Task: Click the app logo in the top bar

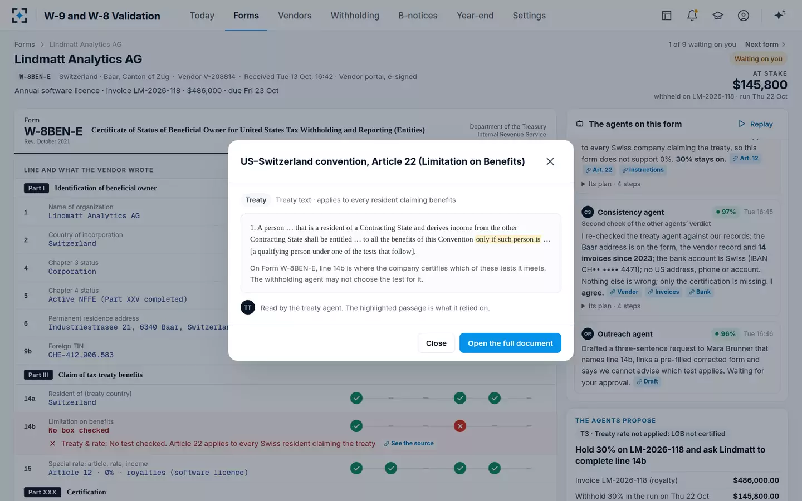Action: pos(19,16)
